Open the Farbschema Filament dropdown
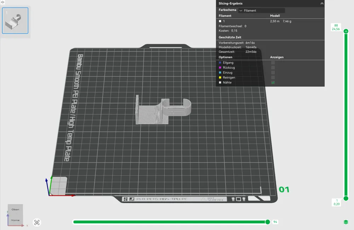The width and height of the screenshot is (354, 230). pyautogui.click(x=262, y=10)
